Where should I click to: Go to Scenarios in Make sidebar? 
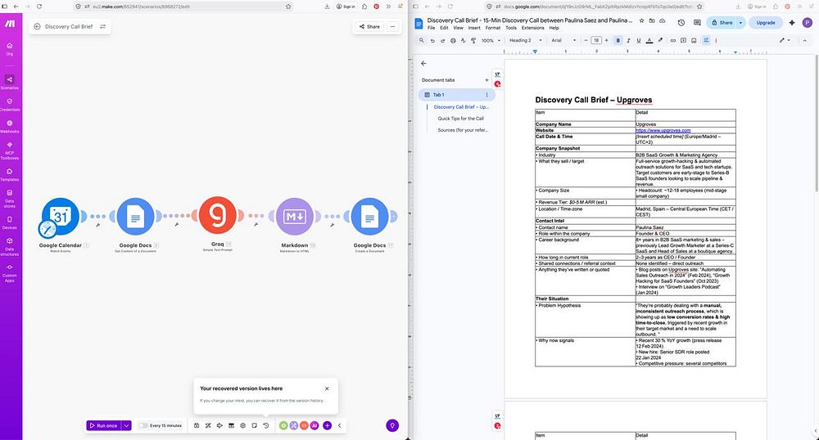(x=9, y=82)
